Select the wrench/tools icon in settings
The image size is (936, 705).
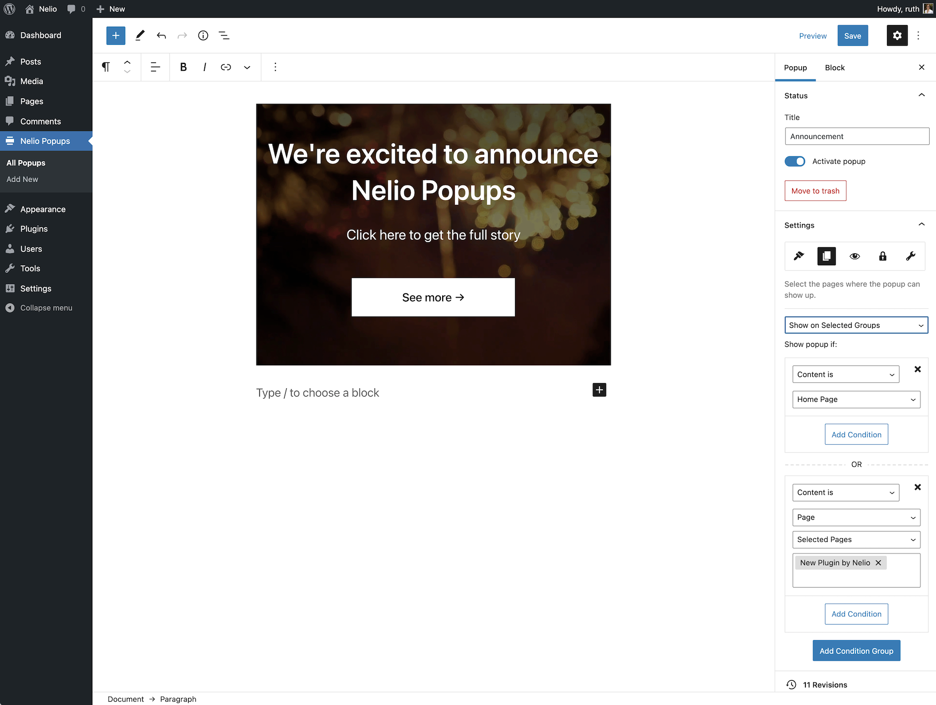click(910, 255)
